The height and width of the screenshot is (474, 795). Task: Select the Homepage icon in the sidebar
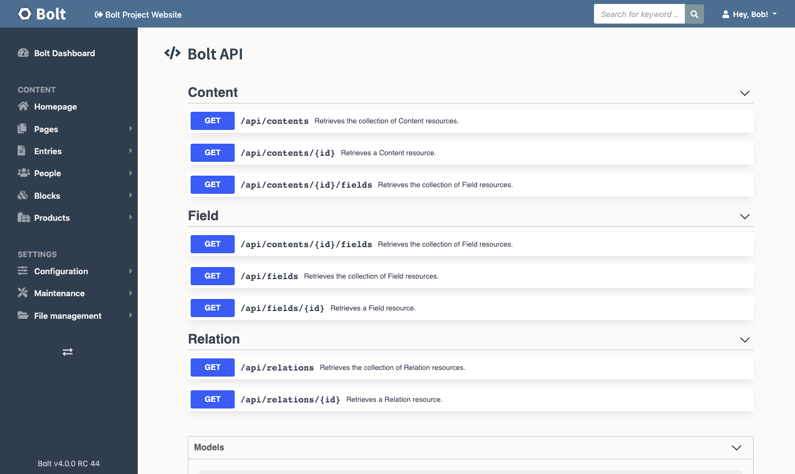23,106
